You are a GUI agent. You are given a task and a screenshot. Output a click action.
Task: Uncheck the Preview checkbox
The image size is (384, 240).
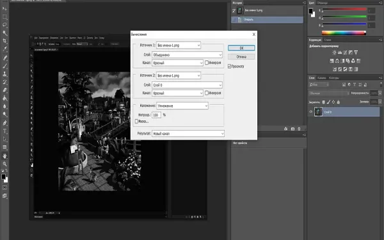tap(230, 67)
